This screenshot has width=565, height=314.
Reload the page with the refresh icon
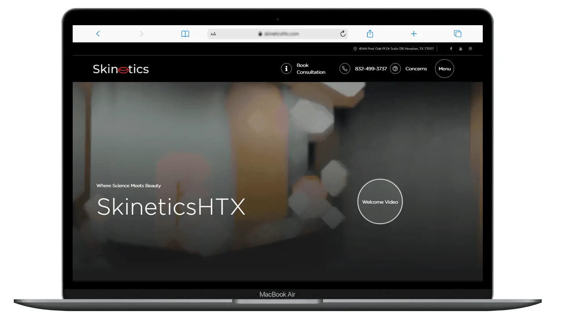[x=343, y=34]
